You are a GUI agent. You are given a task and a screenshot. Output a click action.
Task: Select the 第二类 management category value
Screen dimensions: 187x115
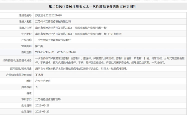39,46
